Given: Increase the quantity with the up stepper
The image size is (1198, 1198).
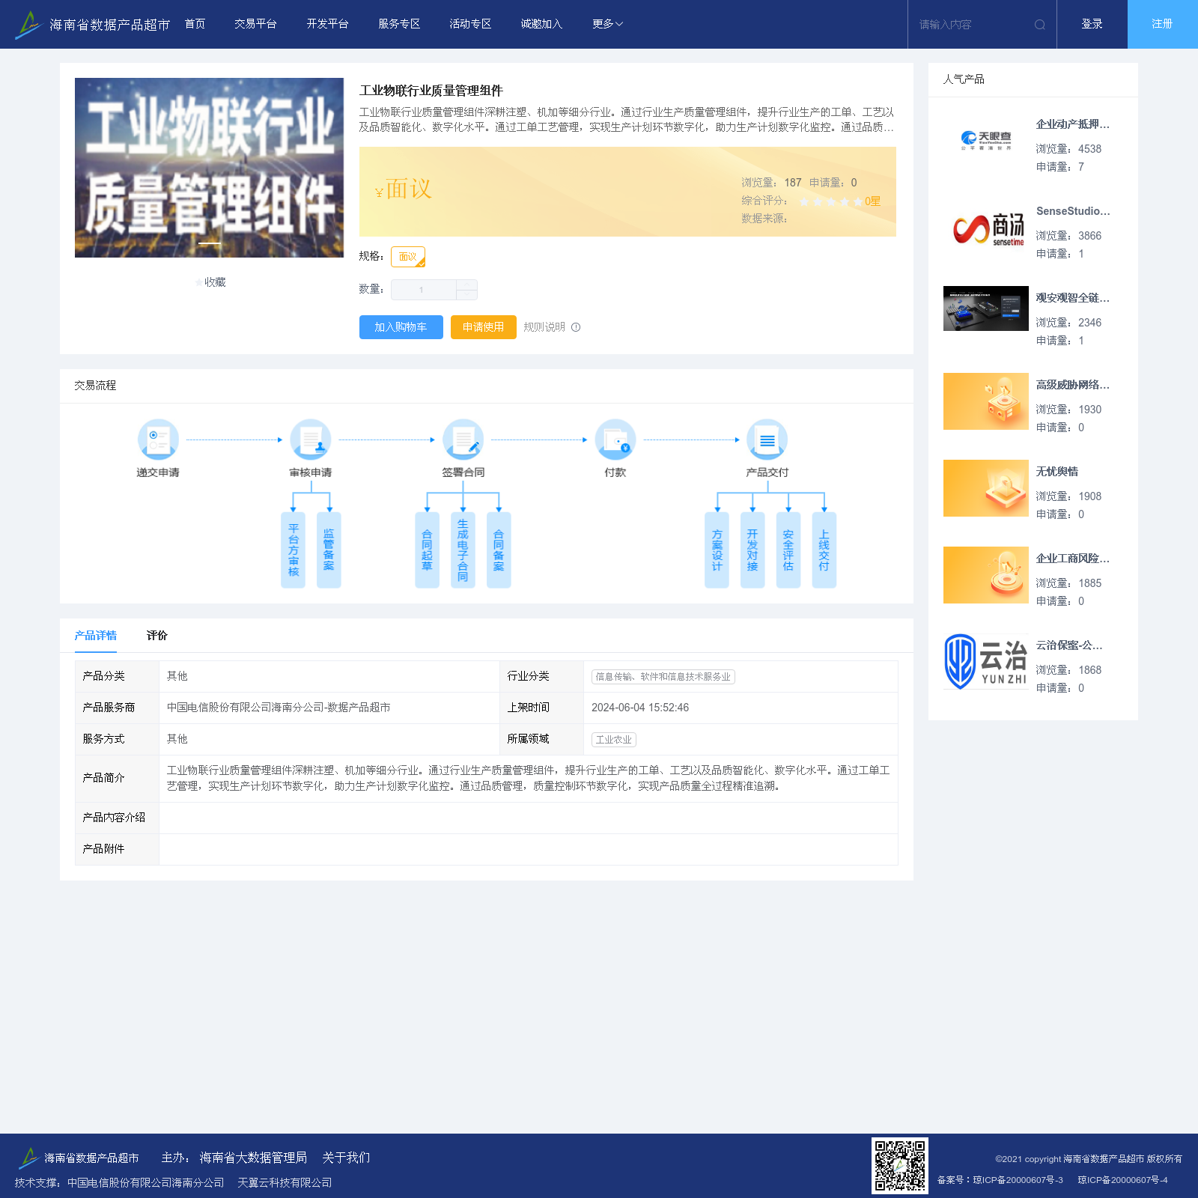Looking at the screenshot, I should 466,285.
